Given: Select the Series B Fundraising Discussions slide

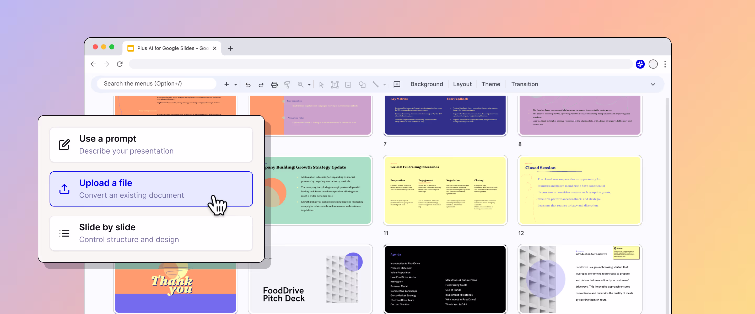Looking at the screenshot, I should (445, 190).
